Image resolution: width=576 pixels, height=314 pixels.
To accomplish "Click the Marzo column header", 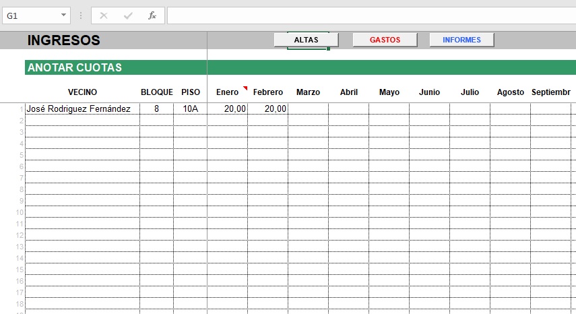I will pos(308,92).
